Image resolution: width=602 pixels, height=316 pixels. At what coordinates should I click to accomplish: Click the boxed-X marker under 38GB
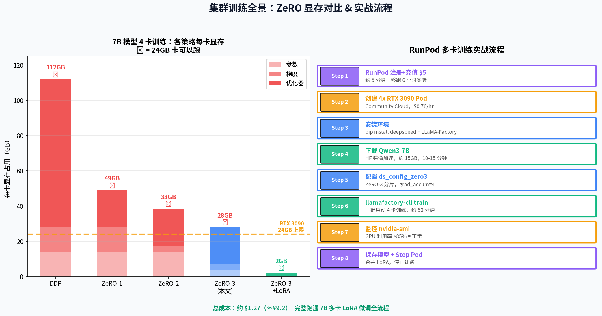[x=168, y=204]
